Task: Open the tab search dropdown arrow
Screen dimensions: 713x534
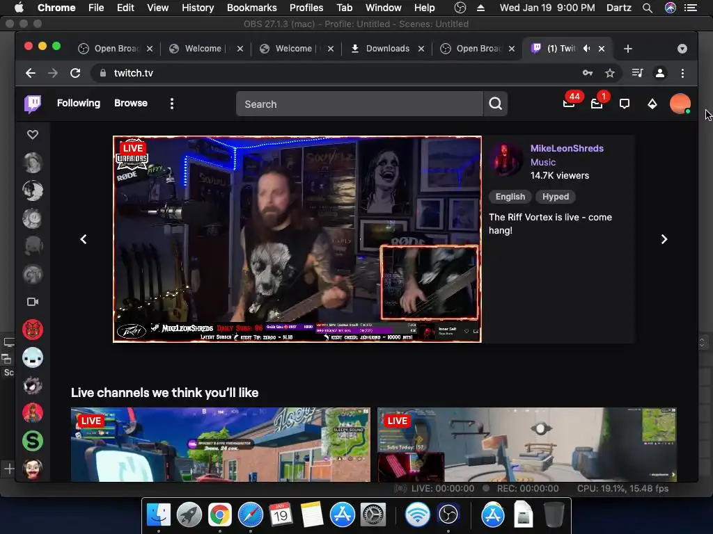Action: [x=682, y=49]
